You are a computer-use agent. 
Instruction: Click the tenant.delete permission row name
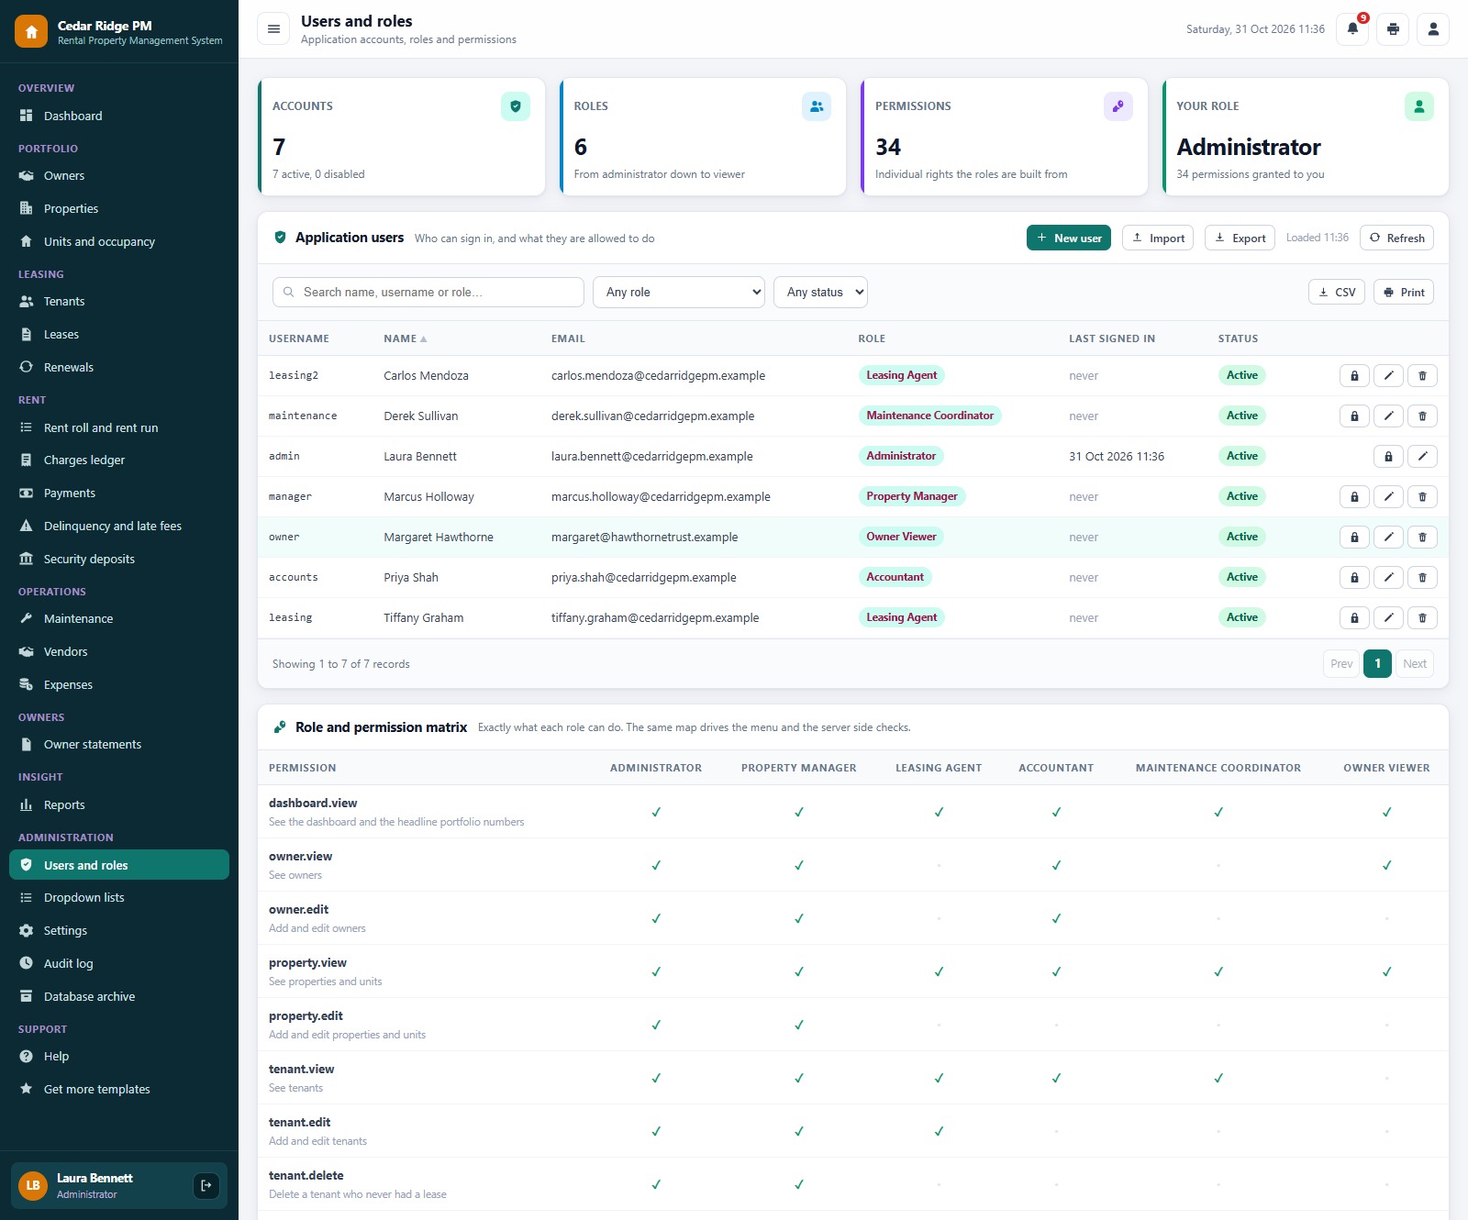(x=306, y=1175)
